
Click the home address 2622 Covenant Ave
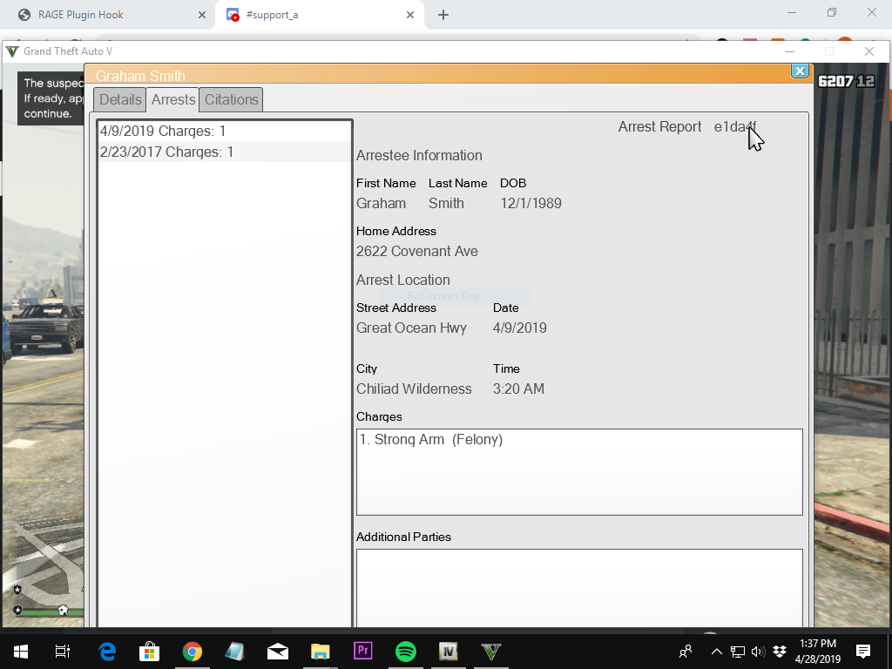417,252
